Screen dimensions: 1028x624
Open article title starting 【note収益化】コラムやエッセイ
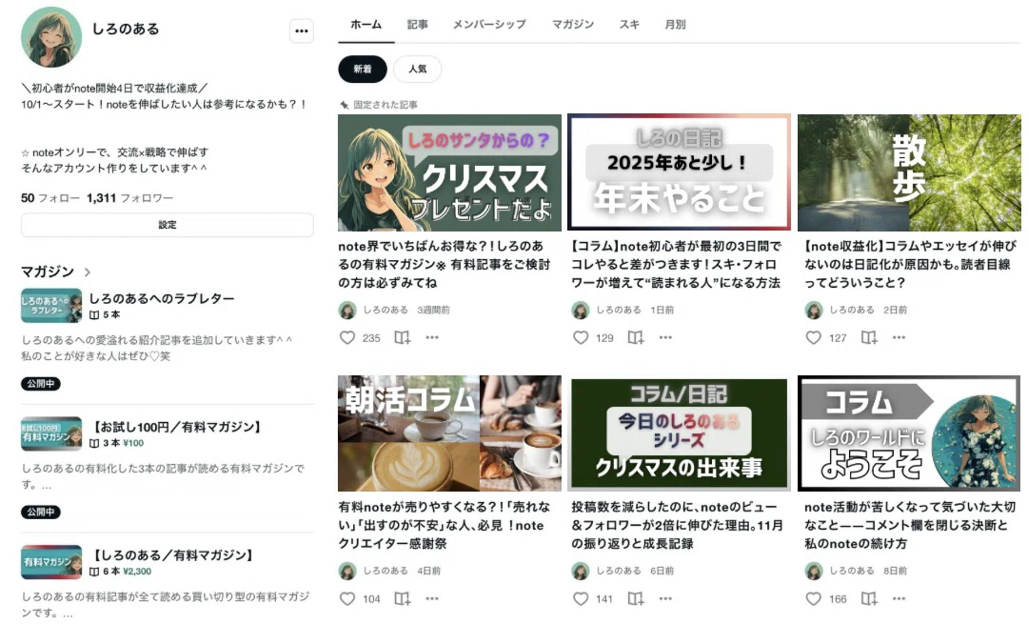point(910,265)
